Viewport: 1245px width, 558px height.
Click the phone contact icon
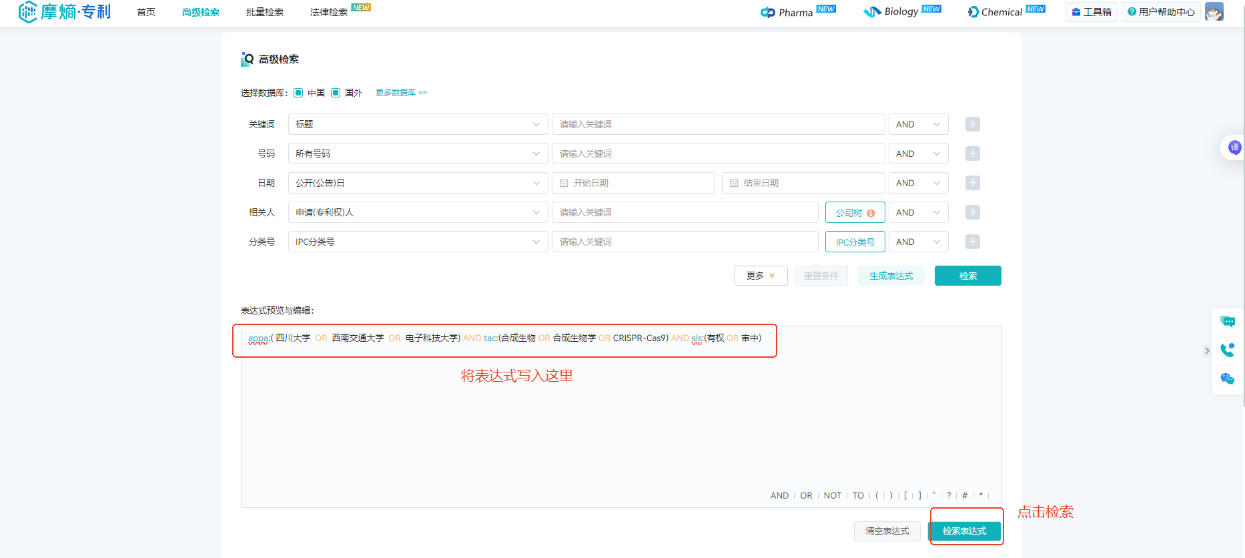tap(1227, 350)
